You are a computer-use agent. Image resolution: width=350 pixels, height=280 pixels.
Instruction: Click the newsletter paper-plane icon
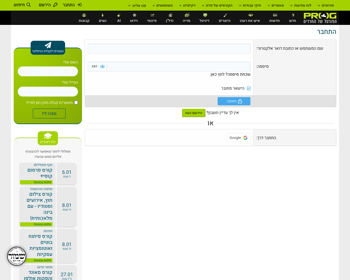48,45
